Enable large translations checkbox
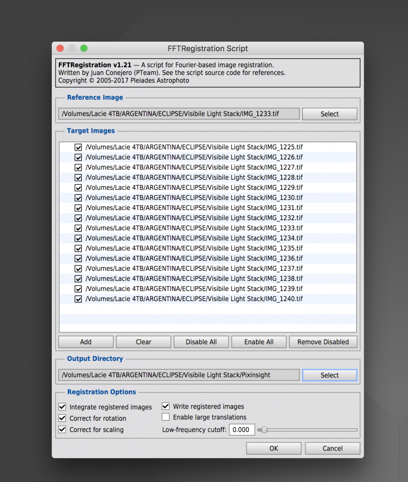 [x=166, y=417]
